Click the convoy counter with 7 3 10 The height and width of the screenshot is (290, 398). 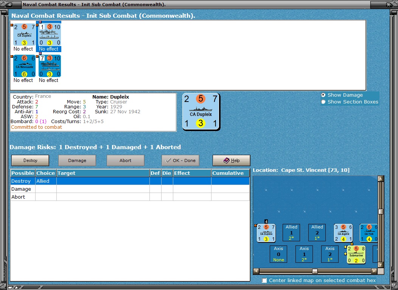click(x=50, y=66)
